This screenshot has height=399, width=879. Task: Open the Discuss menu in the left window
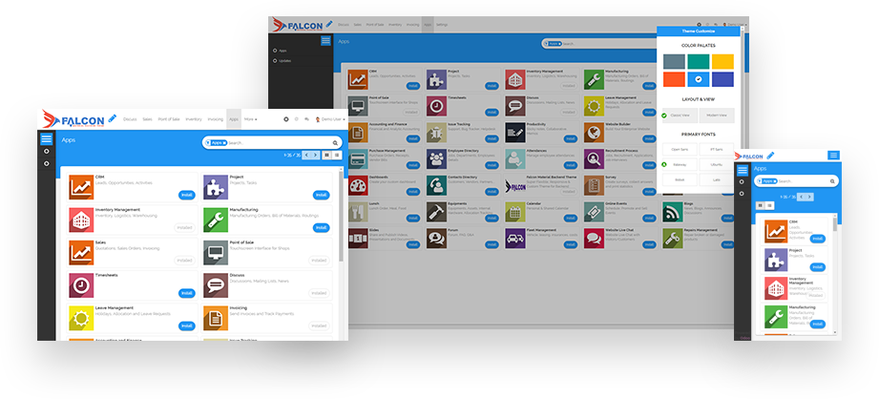click(x=130, y=119)
